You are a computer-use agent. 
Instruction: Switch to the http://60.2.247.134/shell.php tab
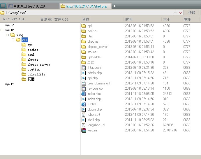tap(85, 6)
